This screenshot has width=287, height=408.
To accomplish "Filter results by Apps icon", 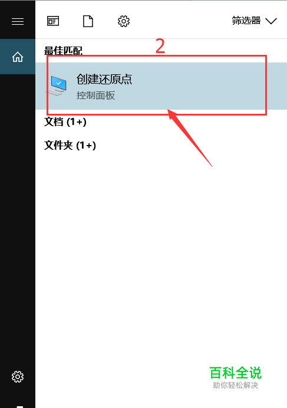I will [53, 21].
